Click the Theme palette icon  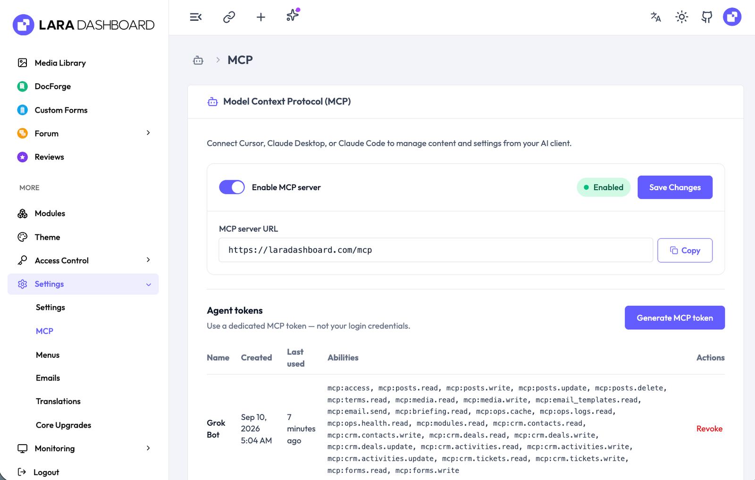tap(22, 237)
